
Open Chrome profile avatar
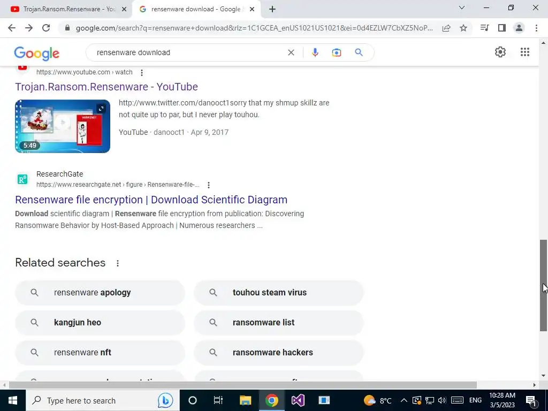(519, 28)
